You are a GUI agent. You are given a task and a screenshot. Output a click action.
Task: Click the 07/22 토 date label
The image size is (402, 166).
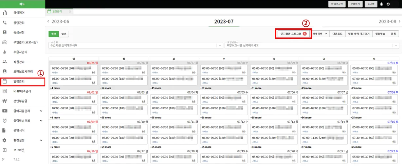pos(393,151)
